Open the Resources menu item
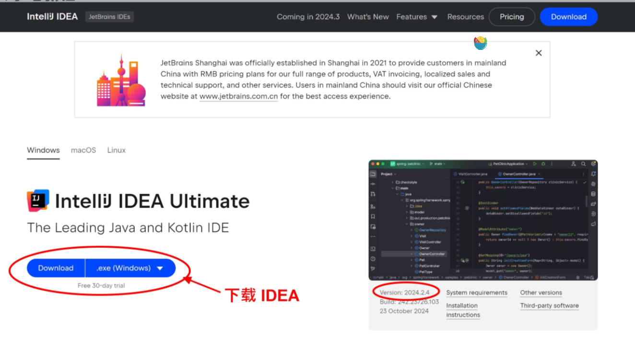This screenshot has width=635, height=354. (466, 17)
